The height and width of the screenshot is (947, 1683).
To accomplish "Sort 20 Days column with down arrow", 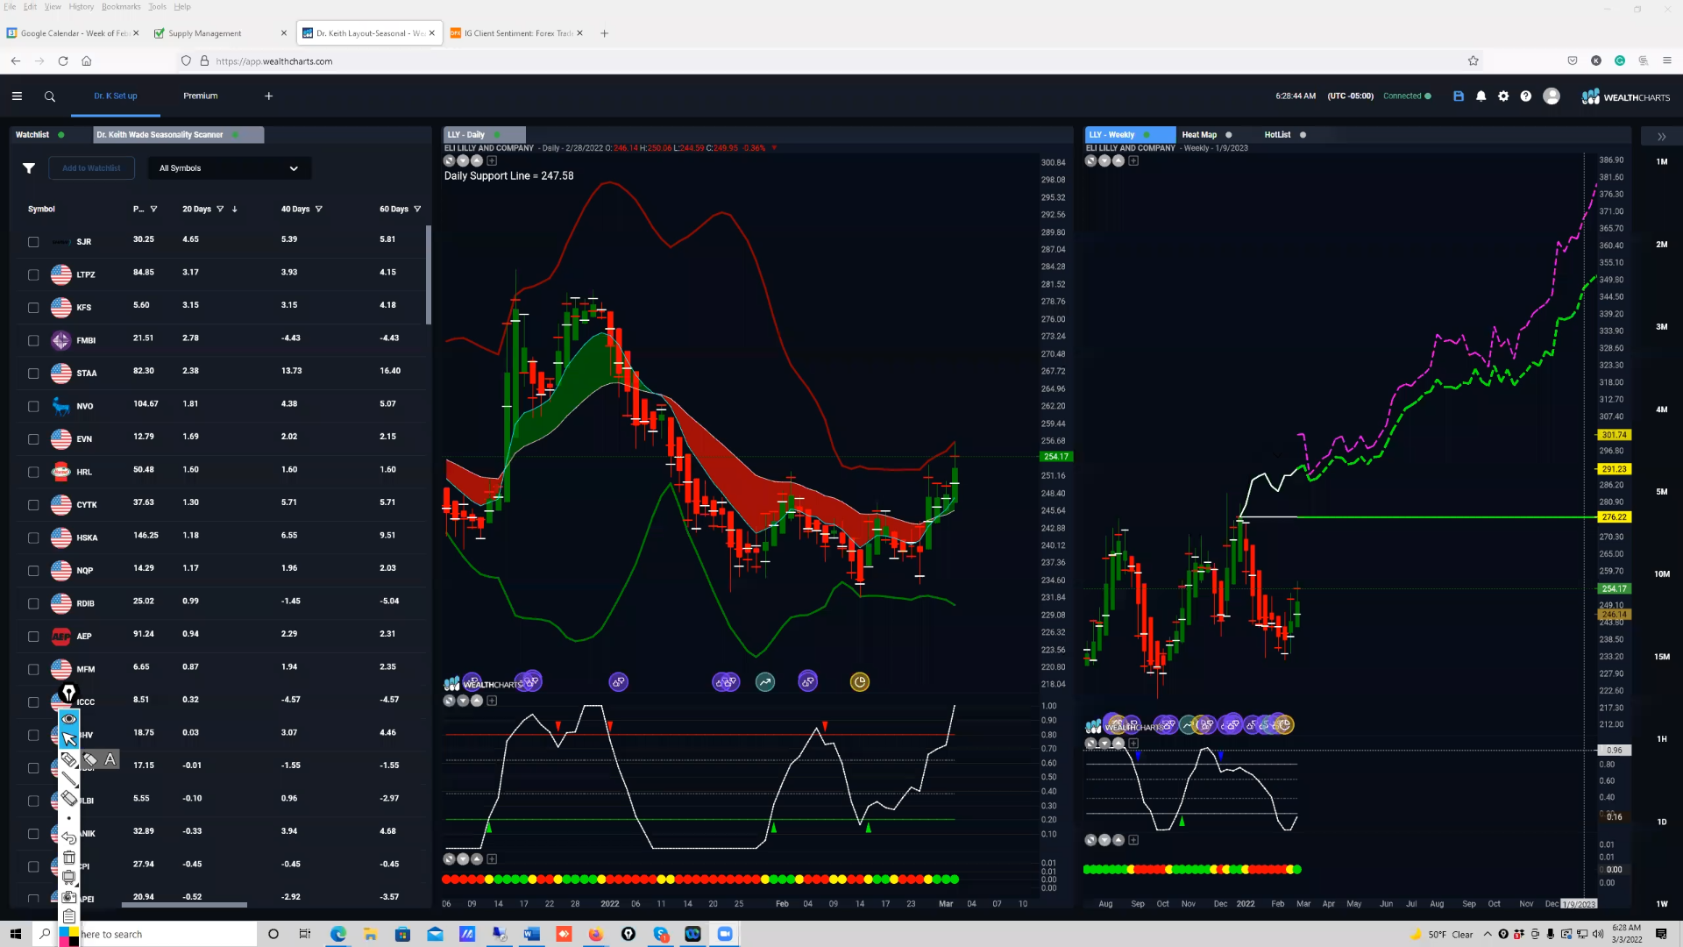I will click(235, 210).
